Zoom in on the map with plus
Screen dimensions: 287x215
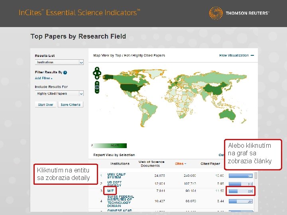pos(97,83)
